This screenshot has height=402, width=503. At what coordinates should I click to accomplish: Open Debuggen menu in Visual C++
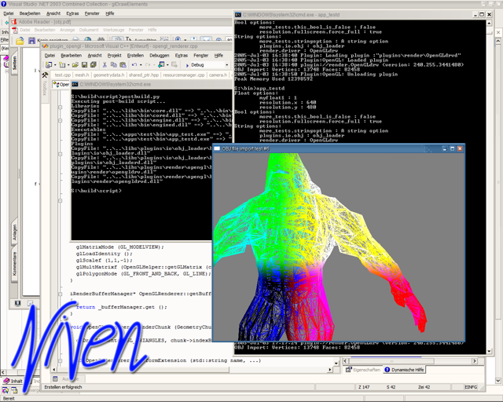159,56
